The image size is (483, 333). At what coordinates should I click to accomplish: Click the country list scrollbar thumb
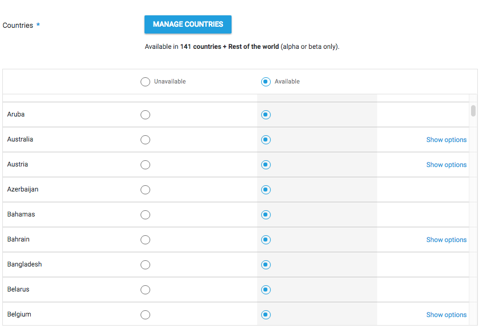coord(473,111)
